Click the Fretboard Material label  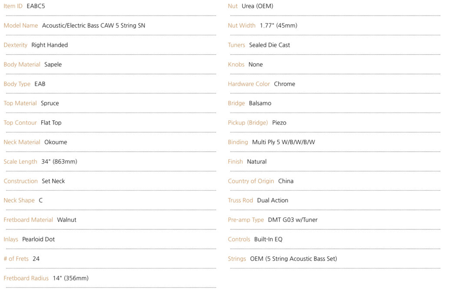click(x=28, y=220)
